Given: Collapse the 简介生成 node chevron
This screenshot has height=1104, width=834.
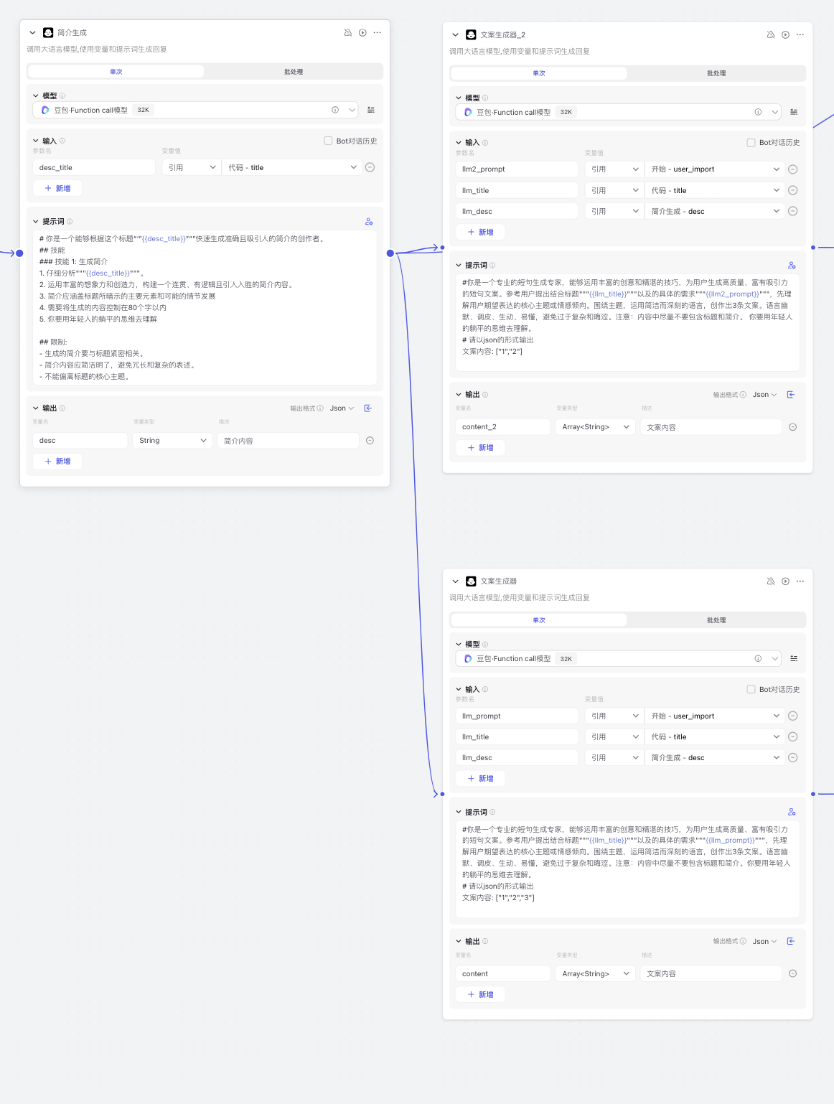Looking at the screenshot, I should [x=32, y=33].
